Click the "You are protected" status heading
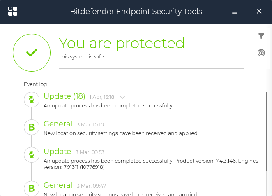Screen dimensions: 272x196 pyautogui.click(x=122, y=43)
